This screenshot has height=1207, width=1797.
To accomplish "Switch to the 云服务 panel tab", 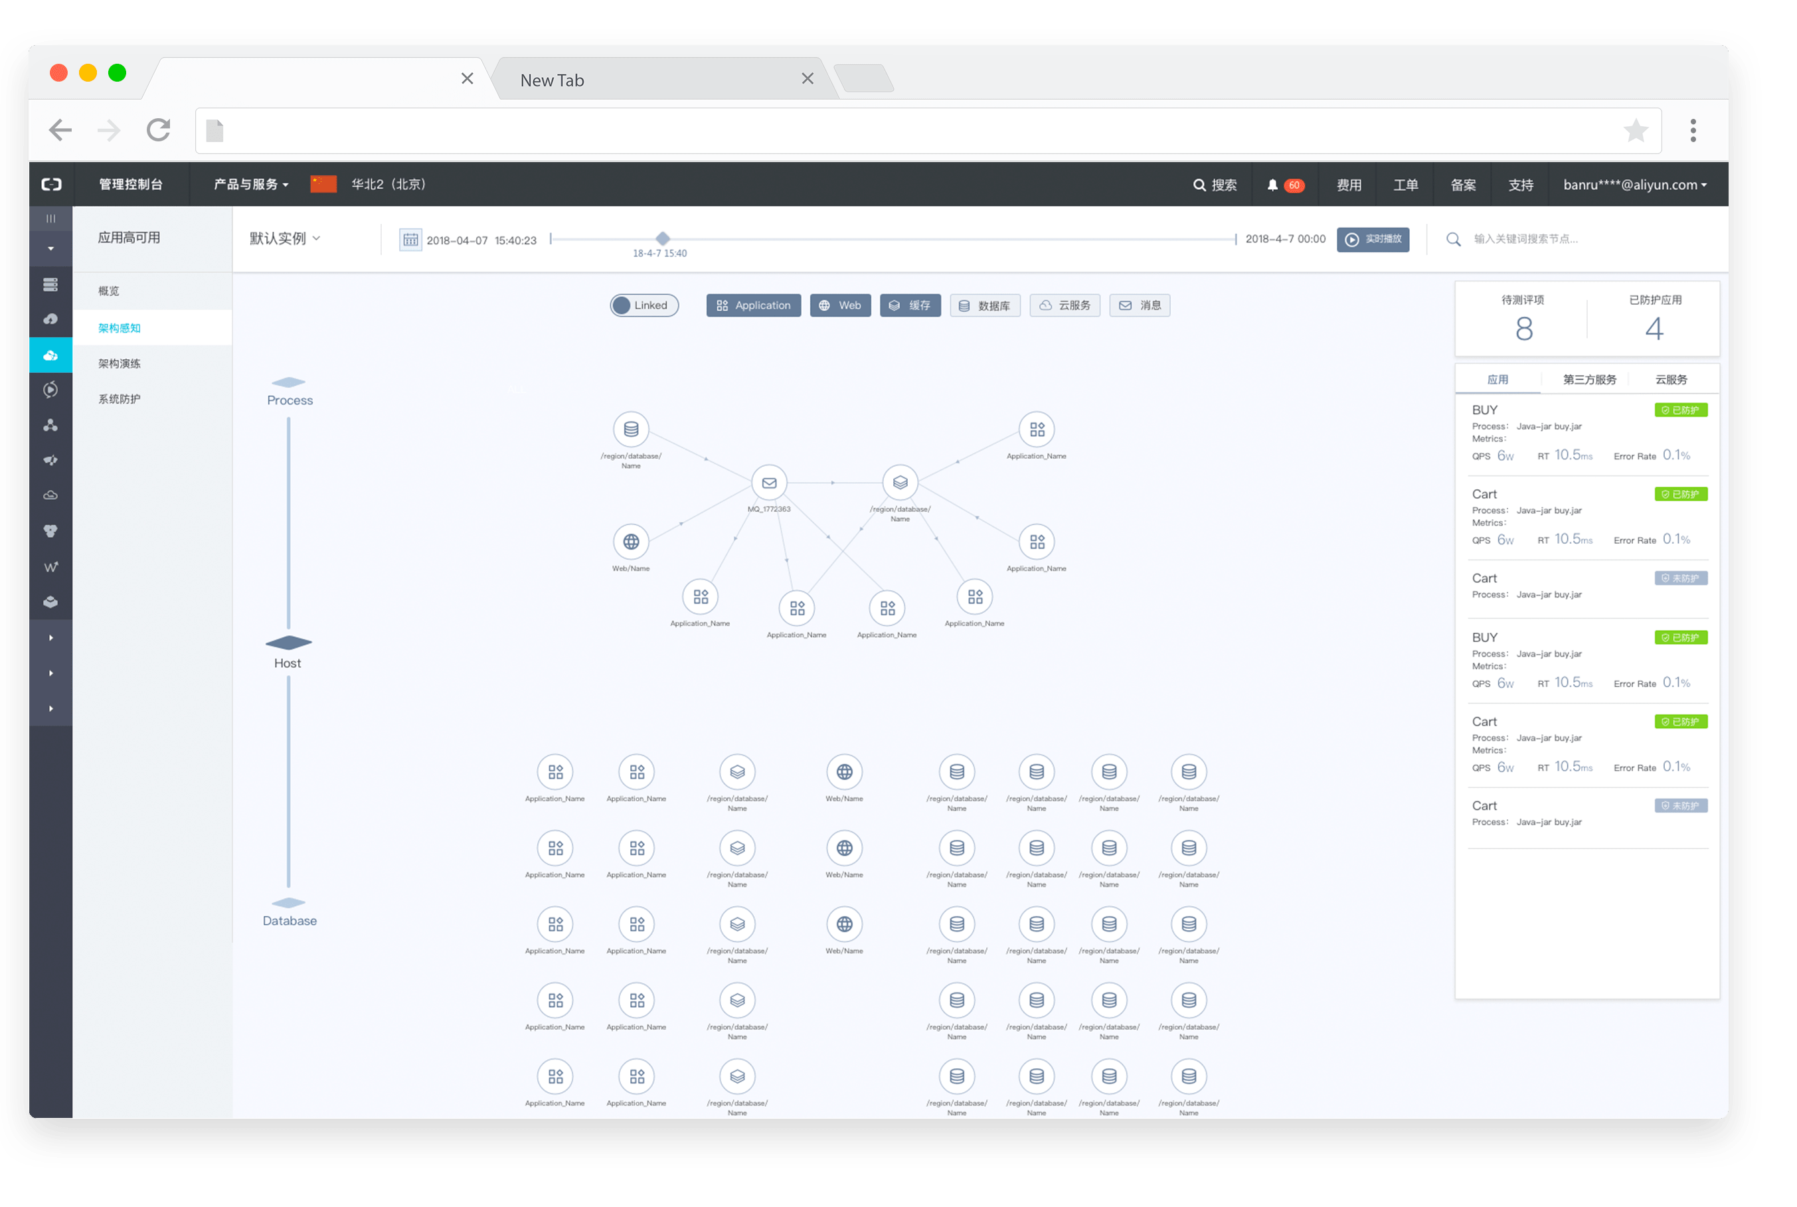I will point(1670,380).
